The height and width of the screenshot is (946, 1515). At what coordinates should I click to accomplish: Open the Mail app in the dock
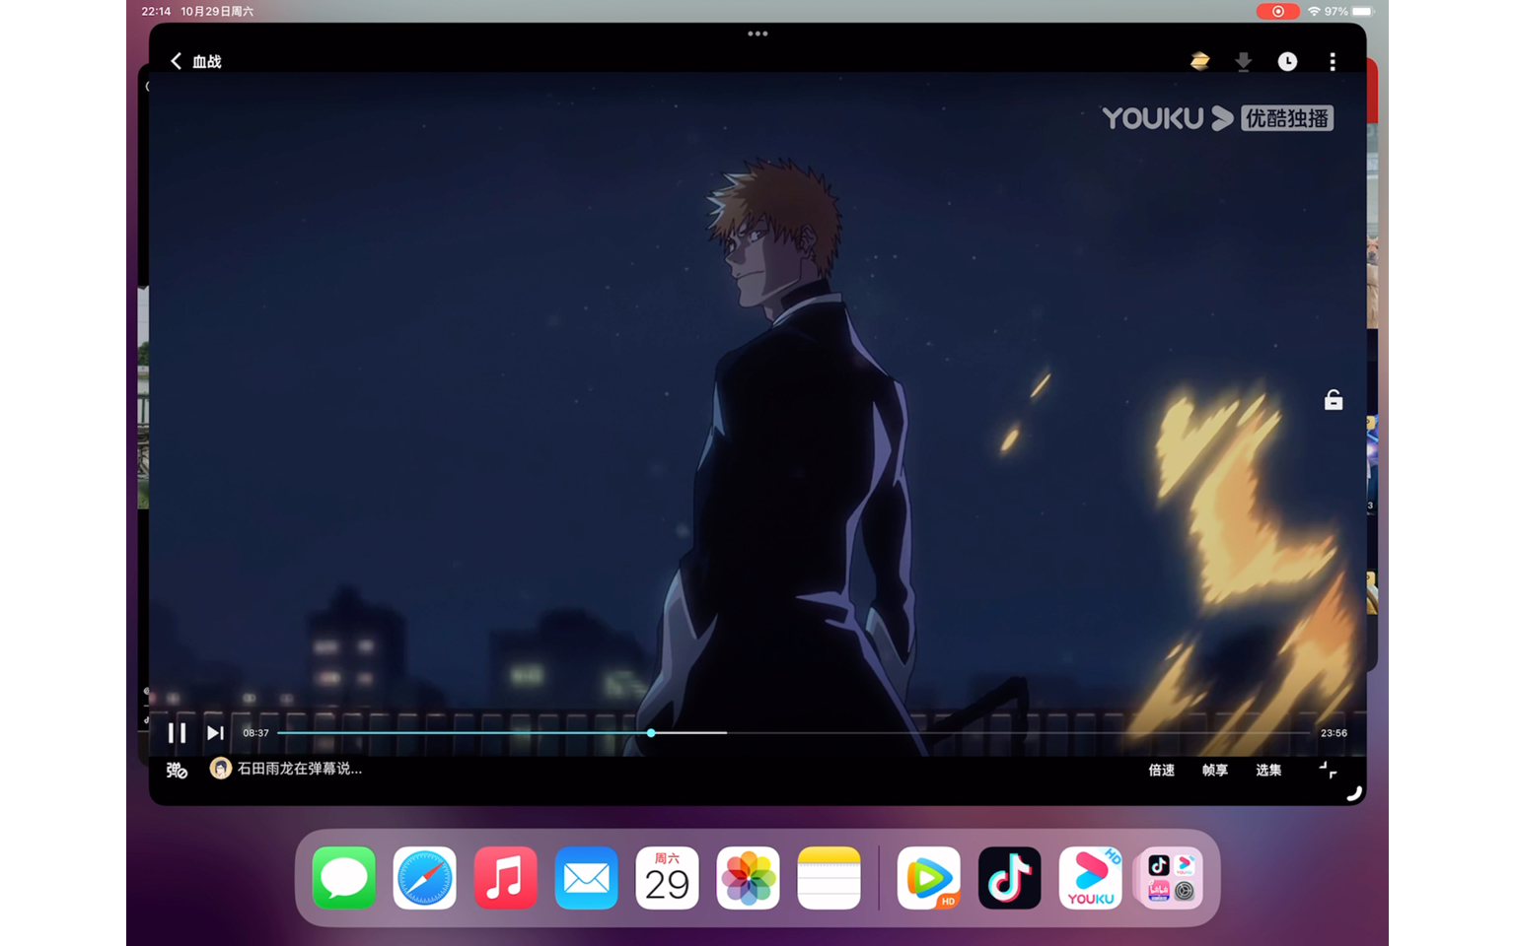(x=587, y=878)
